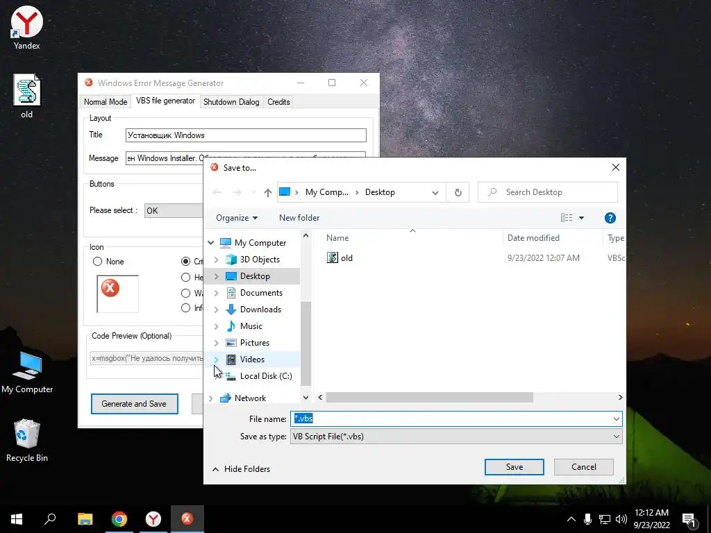Click the Title text field

[x=246, y=135]
